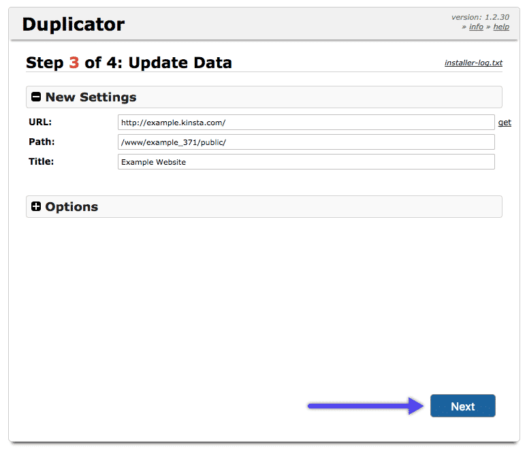Select the Title field containing Example Website
527x452 pixels.
coord(306,162)
